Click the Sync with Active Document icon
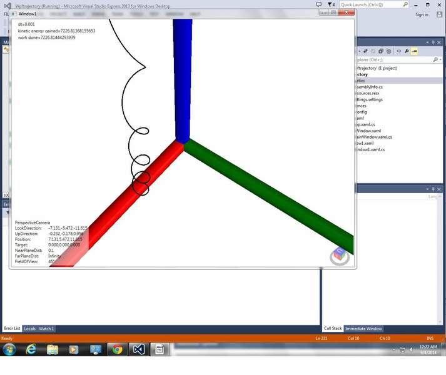446x375 pixels. click(365, 51)
